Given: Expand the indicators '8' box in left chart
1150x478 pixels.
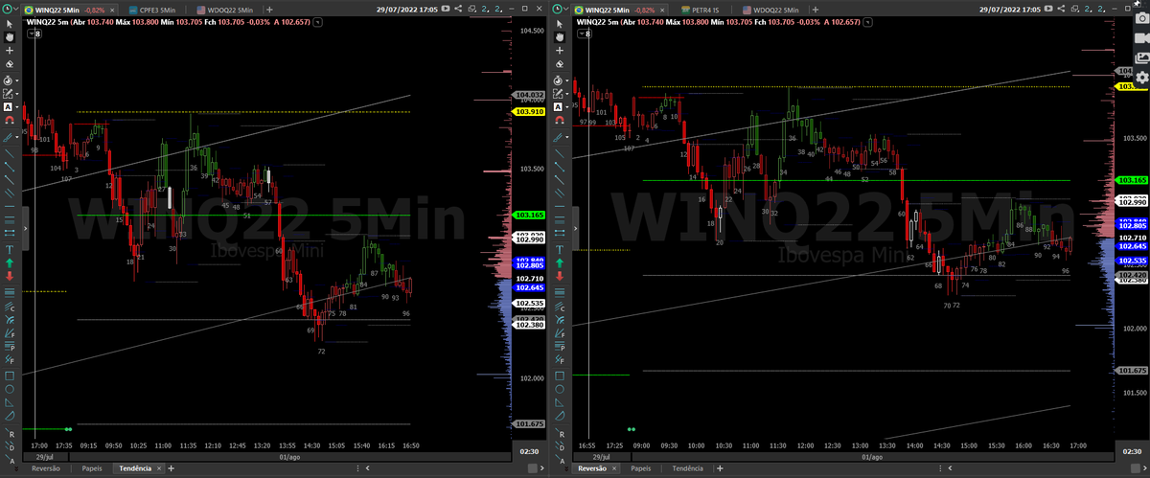Looking at the screenshot, I should pyautogui.click(x=34, y=33).
